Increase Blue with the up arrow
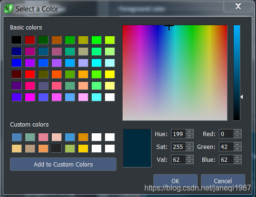The width and height of the screenshot is (256, 197). pyautogui.click(x=237, y=157)
